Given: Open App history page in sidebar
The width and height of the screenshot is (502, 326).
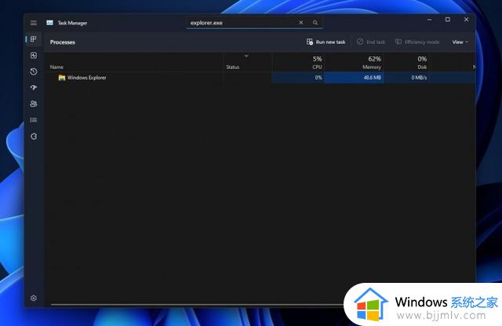Looking at the screenshot, I should tap(33, 71).
